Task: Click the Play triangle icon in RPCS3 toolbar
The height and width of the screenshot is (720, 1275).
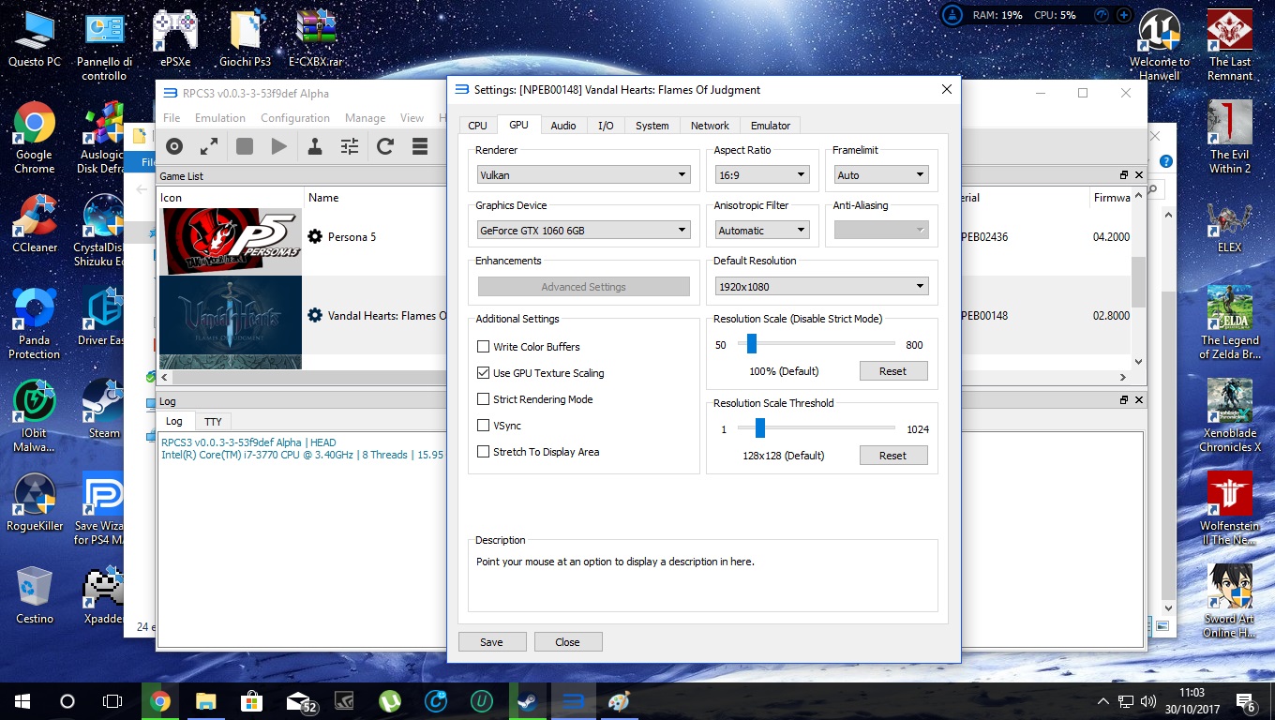Action: tap(279, 146)
